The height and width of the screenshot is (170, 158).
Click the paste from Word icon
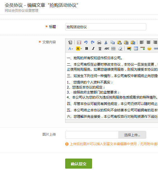click(x=133, y=42)
